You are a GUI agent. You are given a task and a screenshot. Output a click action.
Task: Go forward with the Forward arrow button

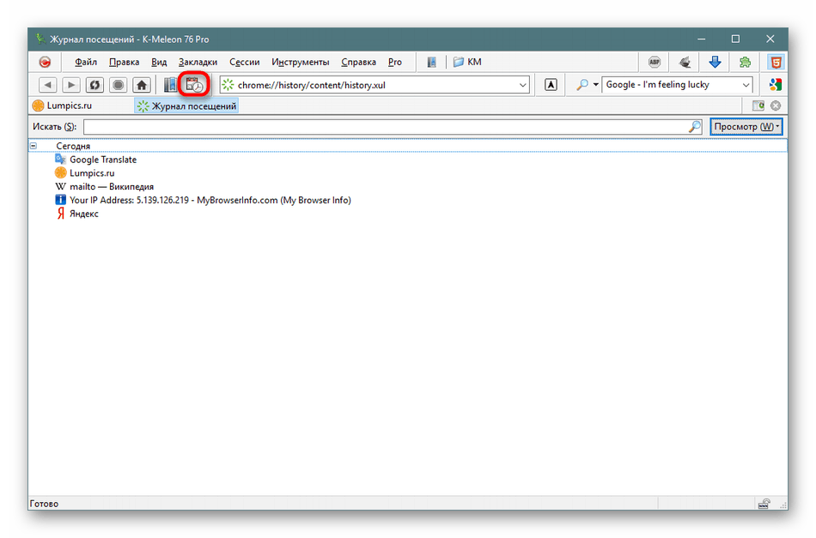[71, 85]
